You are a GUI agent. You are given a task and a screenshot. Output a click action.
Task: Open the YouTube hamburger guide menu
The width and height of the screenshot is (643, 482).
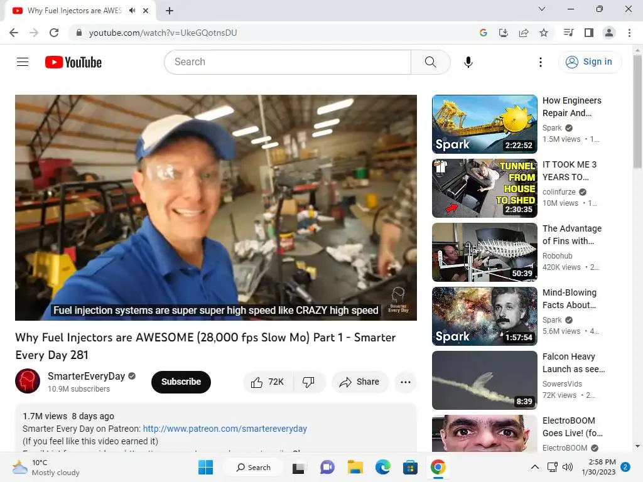pyautogui.click(x=23, y=62)
